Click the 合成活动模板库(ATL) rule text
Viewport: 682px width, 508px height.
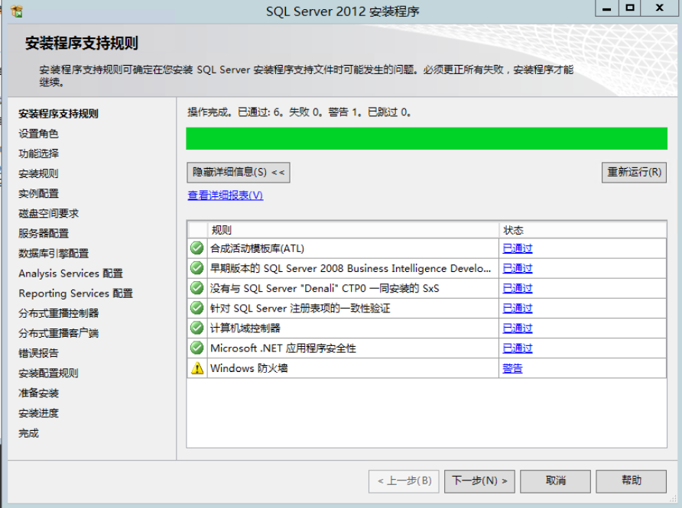[x=257, y=248]
